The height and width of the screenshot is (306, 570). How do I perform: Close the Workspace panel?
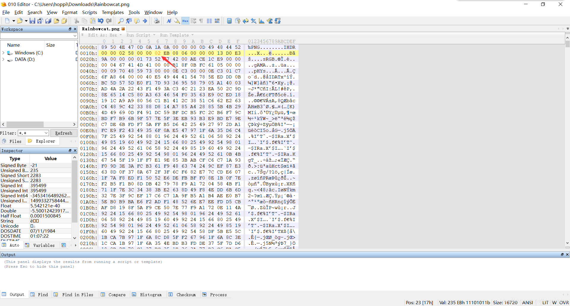[x=75, y=29]
